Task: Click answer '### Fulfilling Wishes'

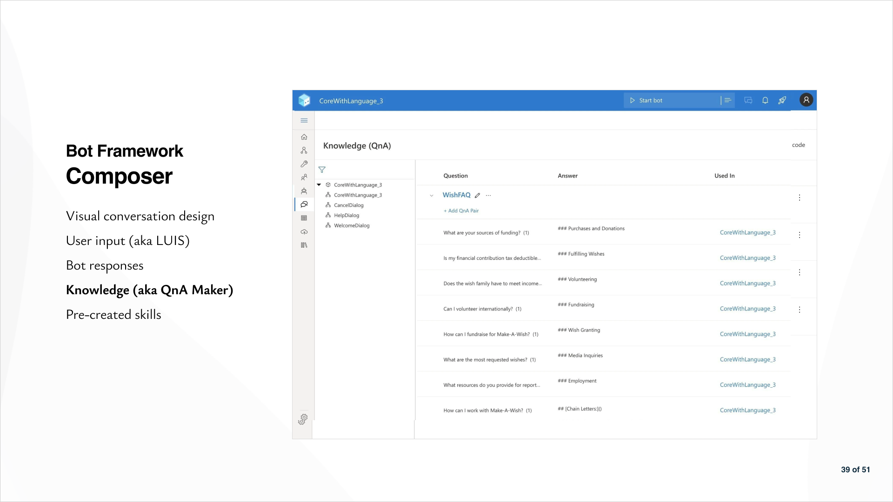Action: 581,254
